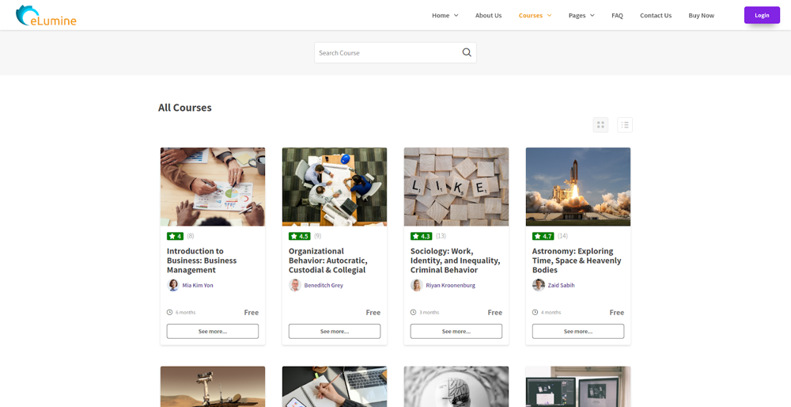Image resolution: width=791 pixels, height=407 pixels.
Task: Click the green 4.3 star rating badge
Action: pyautogui.click(x=422, y=236)
